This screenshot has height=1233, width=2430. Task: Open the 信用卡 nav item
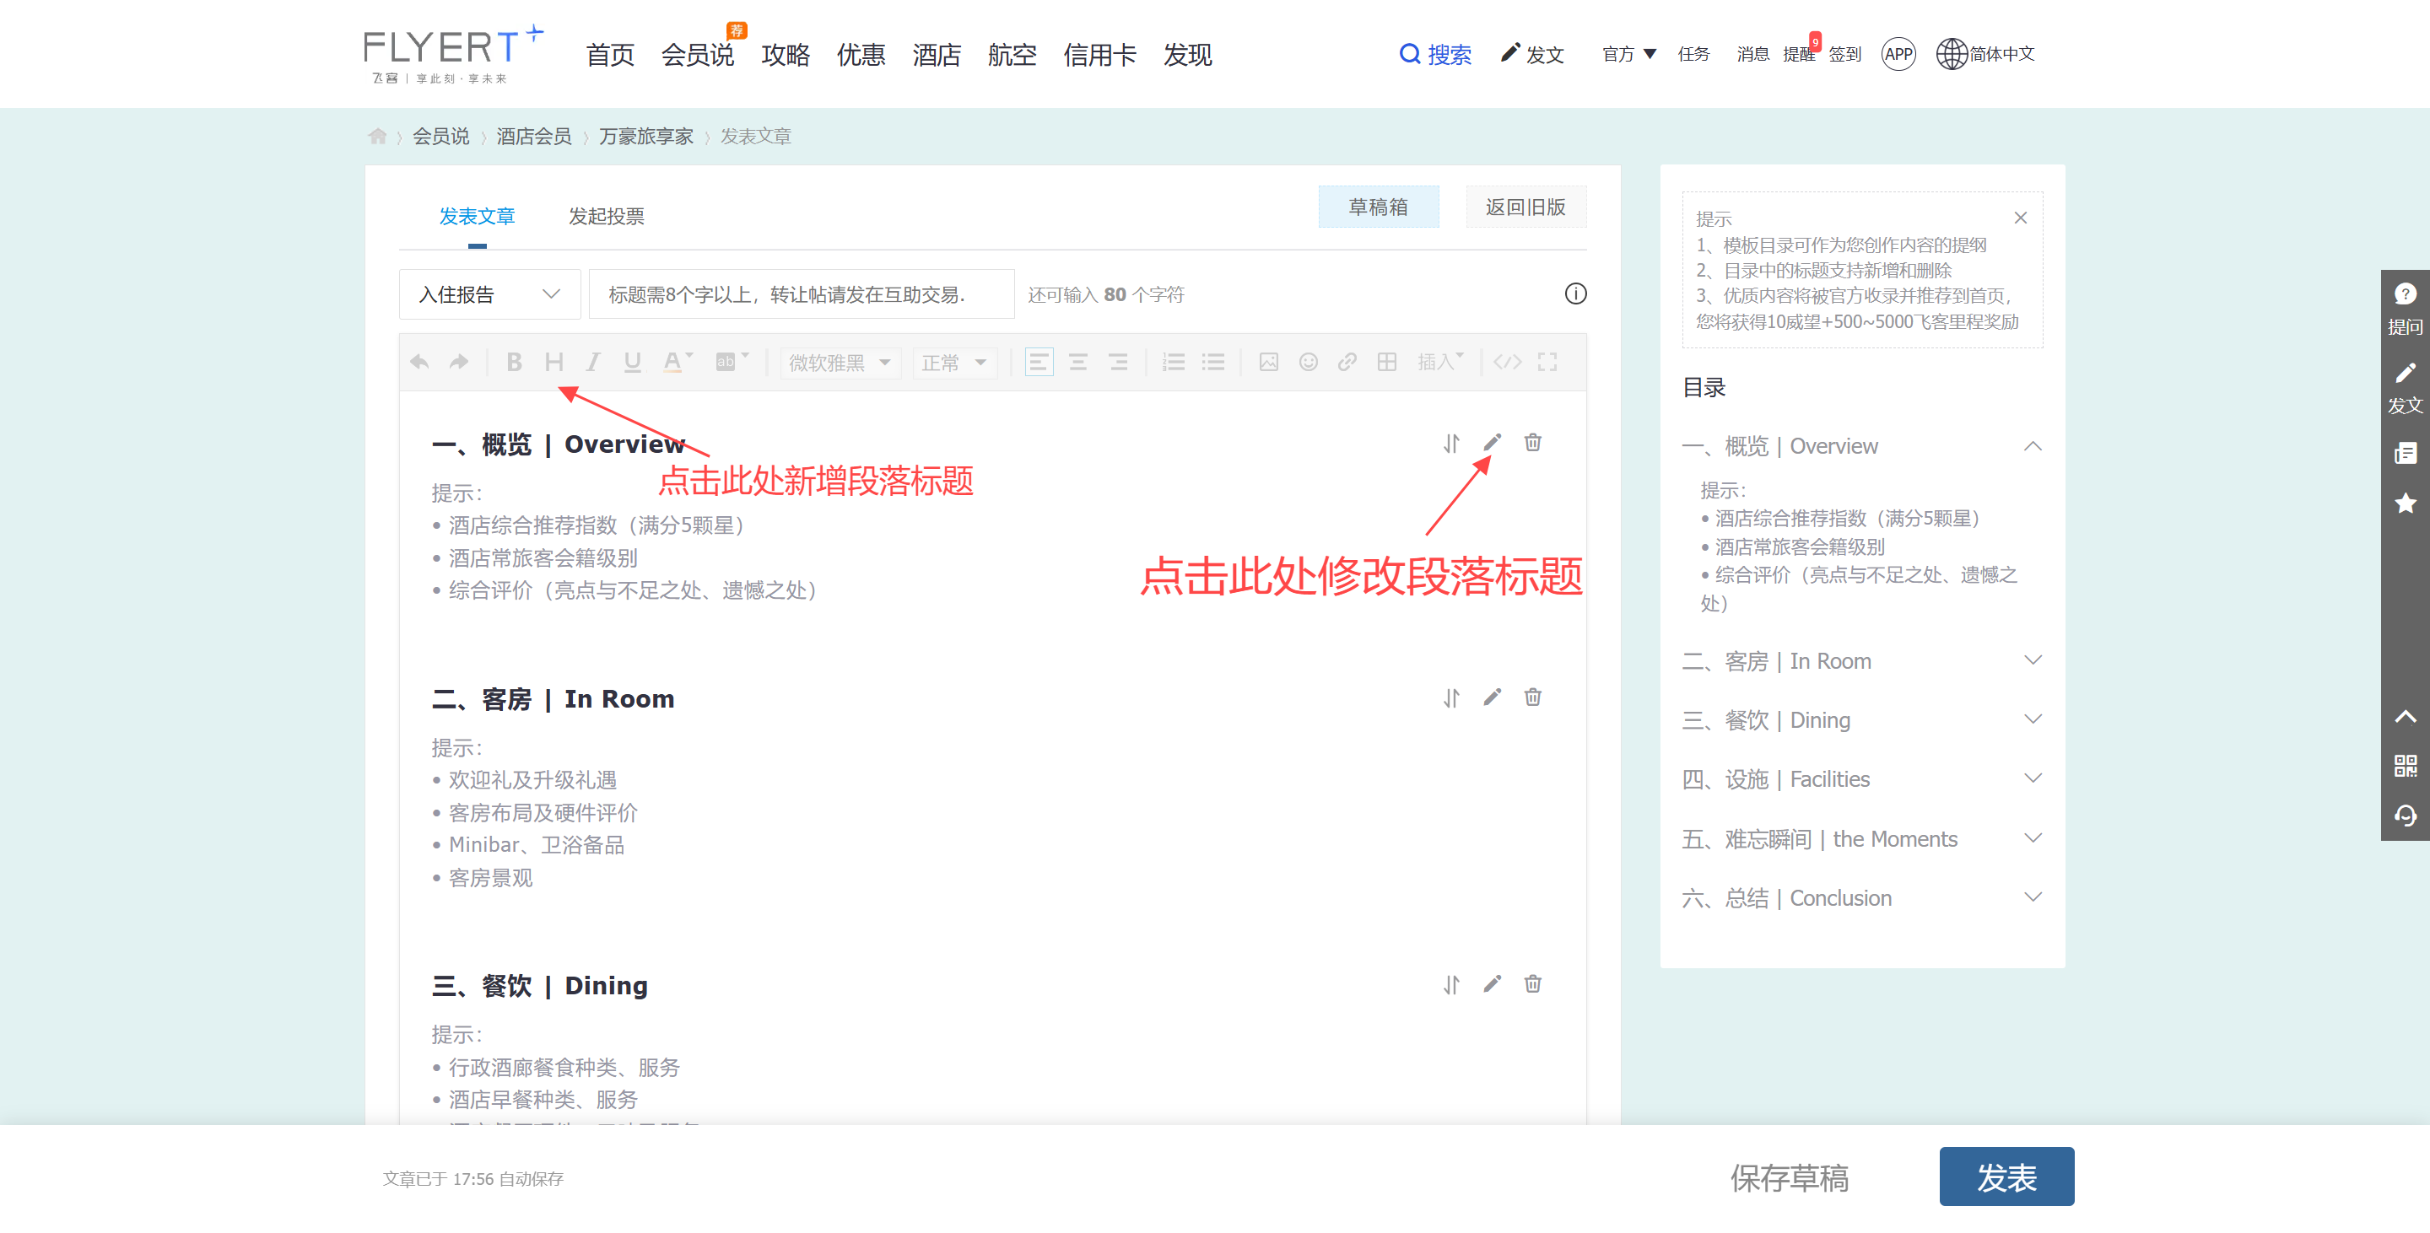[x=1100, y=55]
